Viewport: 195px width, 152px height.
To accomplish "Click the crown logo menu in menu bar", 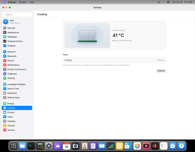I will pos(4,2).
